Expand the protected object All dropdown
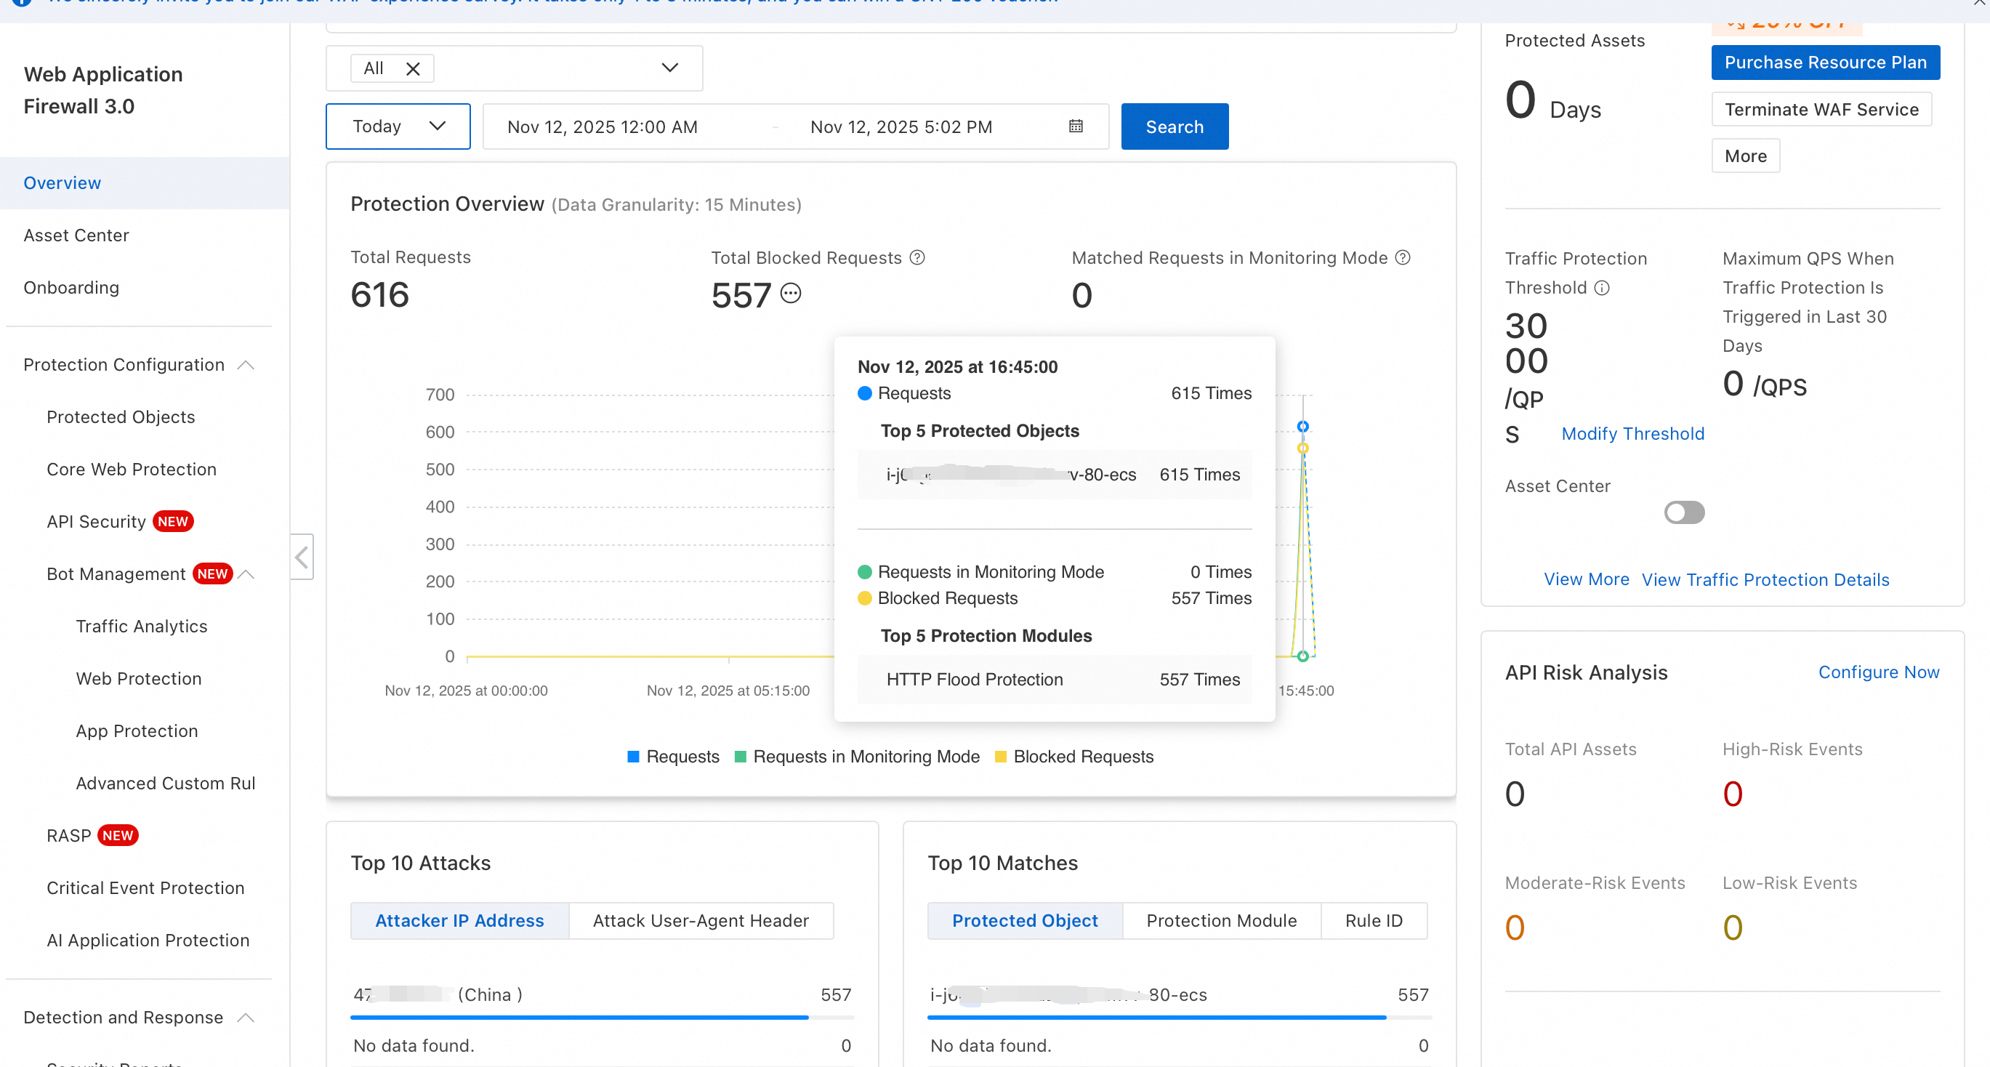Viewport: 1990px width, 1067px height. pos(669,68)
